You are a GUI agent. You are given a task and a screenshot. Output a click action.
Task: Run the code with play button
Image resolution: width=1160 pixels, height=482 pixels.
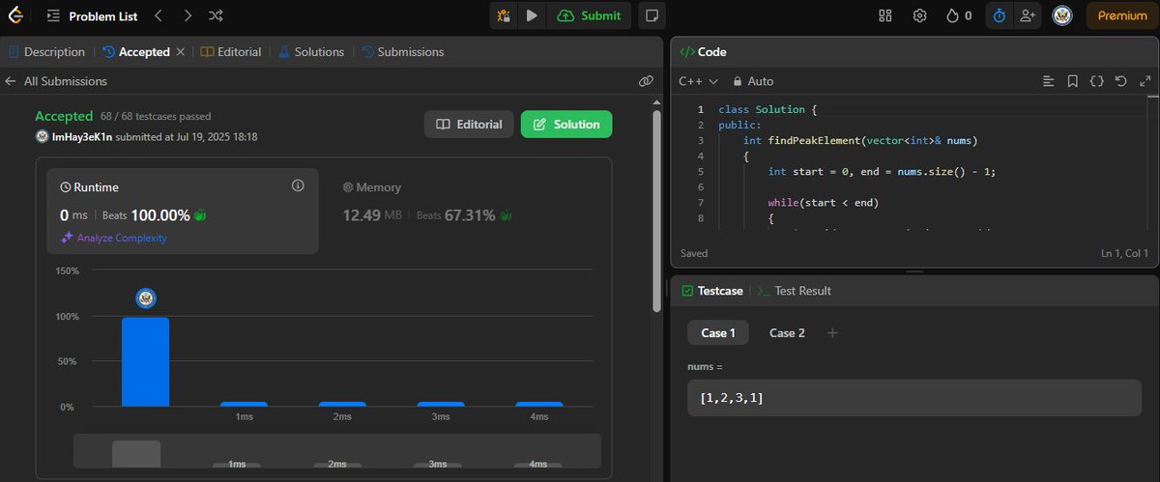(x=532, y=15)
